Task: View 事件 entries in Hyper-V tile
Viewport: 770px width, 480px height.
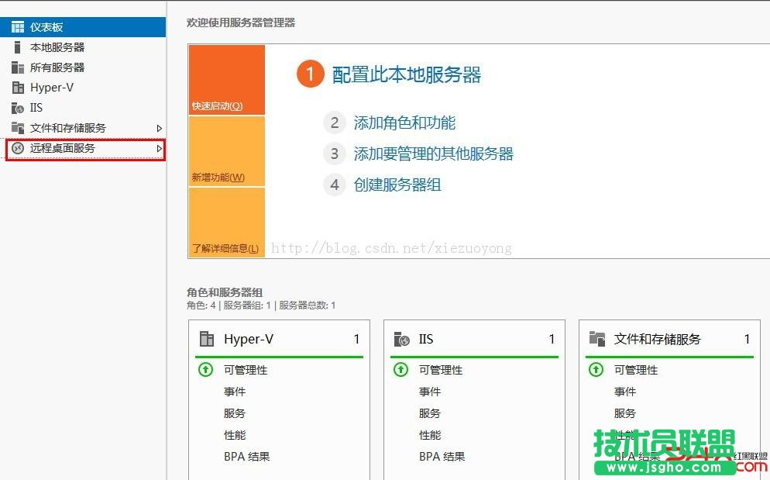Action: click(235, 392)
